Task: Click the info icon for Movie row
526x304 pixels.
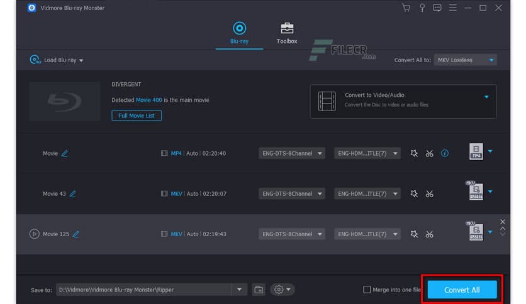Action: 444,153
